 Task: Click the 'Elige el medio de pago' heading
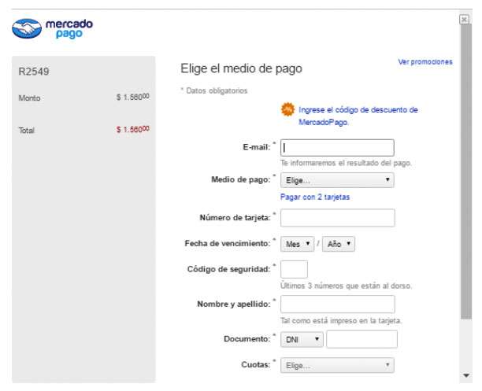click(x=241, y=68)
